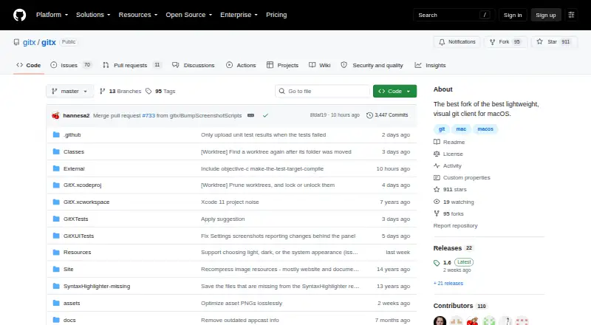Click commit message 'Xcode 11 project noise'

(x=230, y=202)
